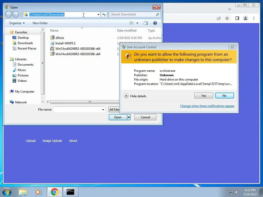Select the d5hxls zip file
The height and width of the screenshot is (197, 263).
tap(57, 38)
